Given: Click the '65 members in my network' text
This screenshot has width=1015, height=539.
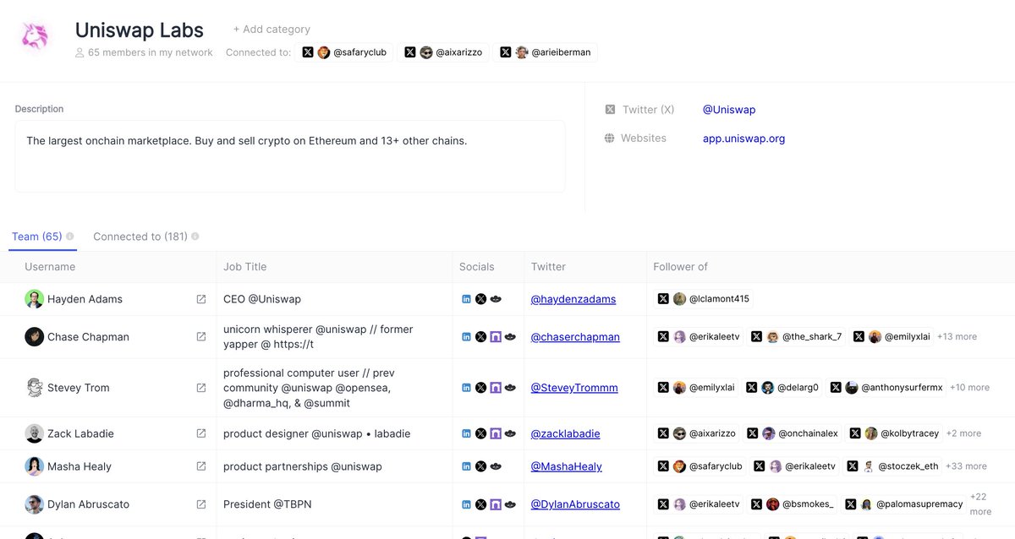Looking at the screenshot, I should [x=151, y=52].
